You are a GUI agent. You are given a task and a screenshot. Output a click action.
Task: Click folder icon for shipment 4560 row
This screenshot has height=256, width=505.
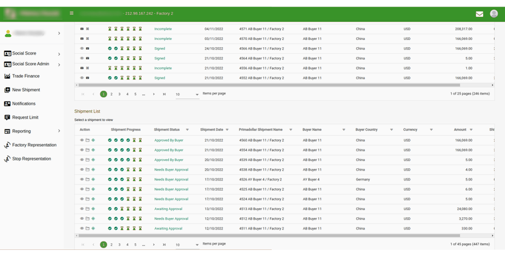87,140
